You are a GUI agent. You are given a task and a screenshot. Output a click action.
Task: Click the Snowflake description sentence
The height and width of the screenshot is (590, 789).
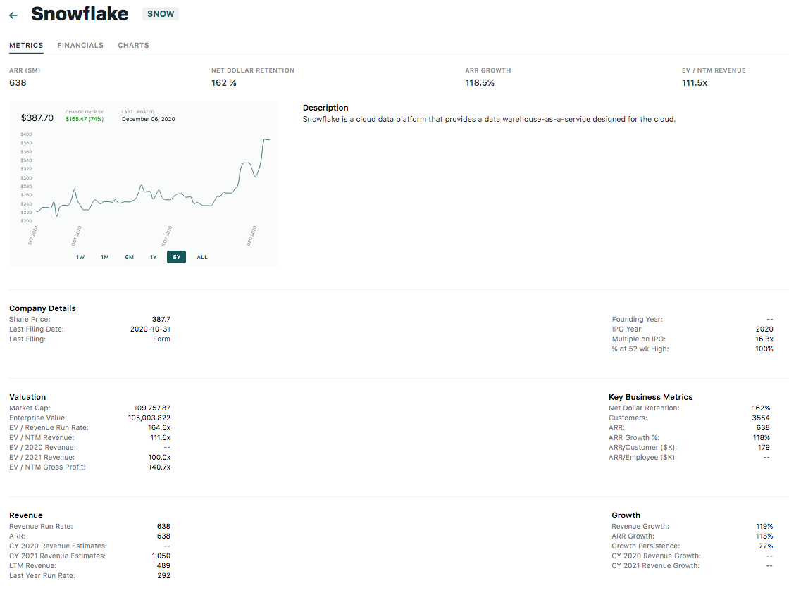point(489,119)
